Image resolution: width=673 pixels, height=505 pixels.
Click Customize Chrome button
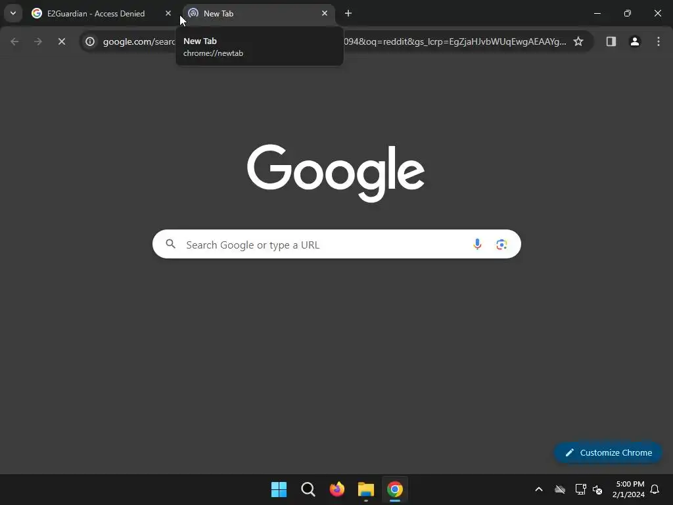608,452
